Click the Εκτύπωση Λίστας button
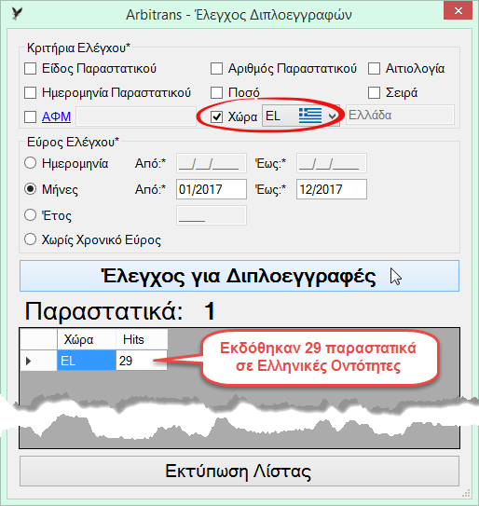 coord(239,471)
